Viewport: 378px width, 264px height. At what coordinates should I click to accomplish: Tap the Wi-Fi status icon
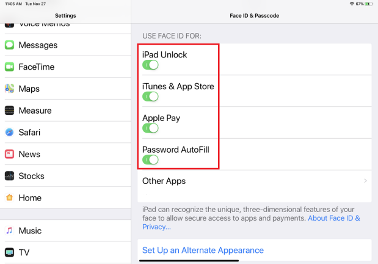(x=352, y=4)
